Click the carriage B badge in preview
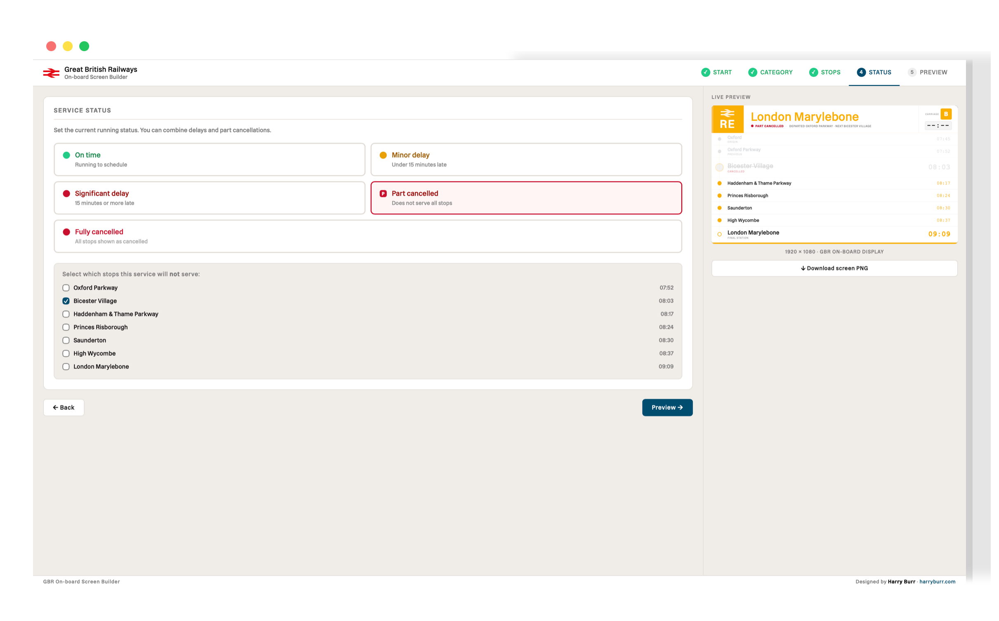 [946, 114]
